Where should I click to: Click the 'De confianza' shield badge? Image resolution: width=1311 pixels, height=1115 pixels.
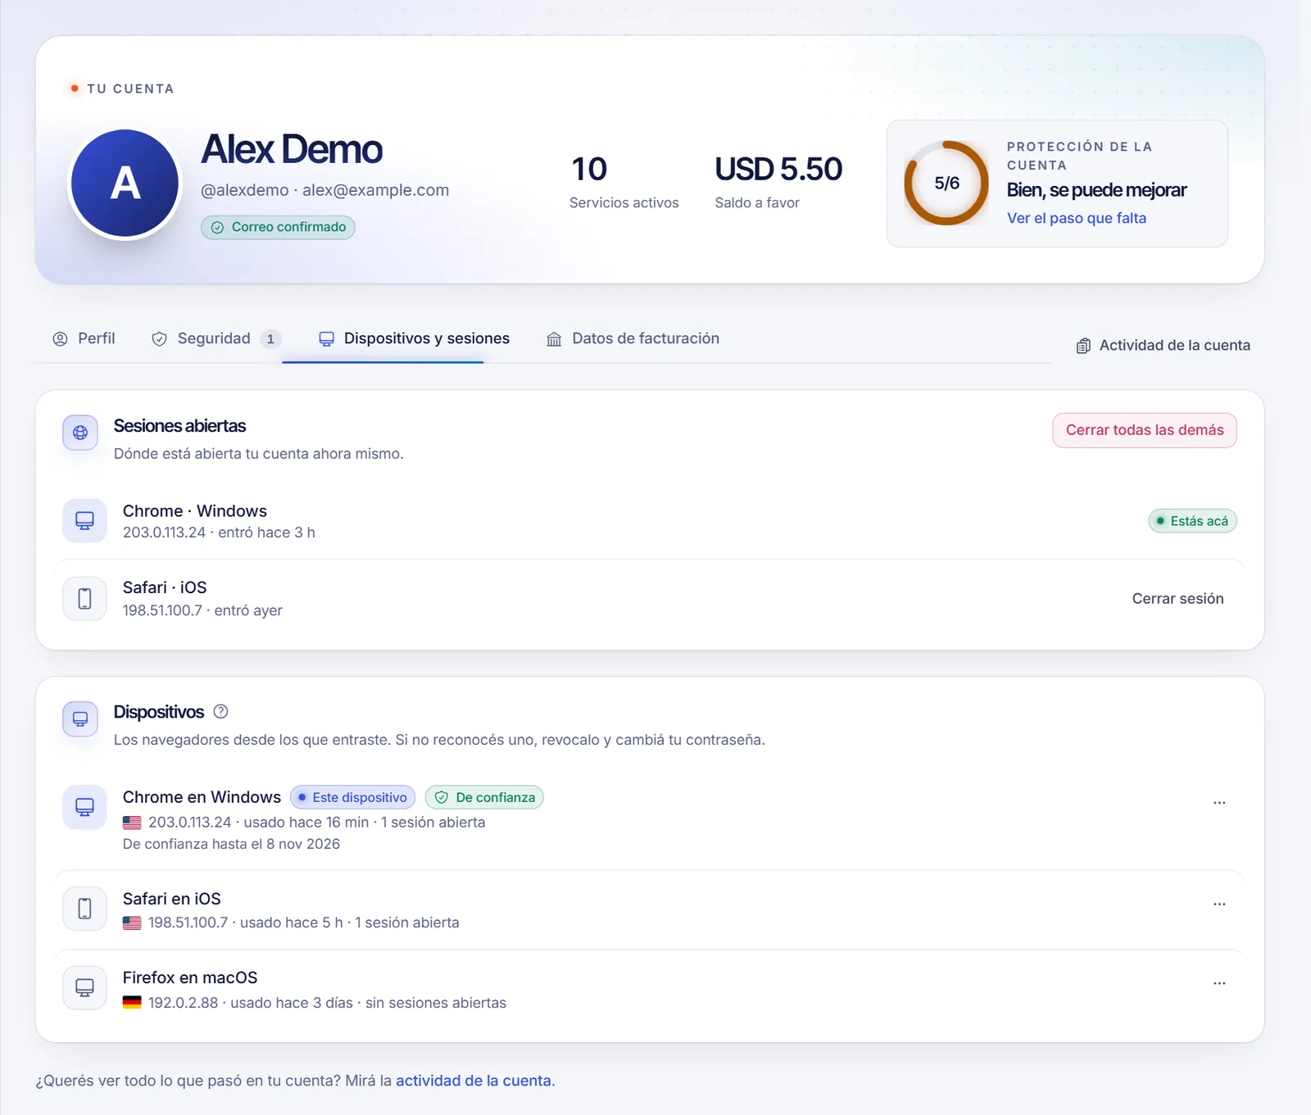[x=484, y=797]
